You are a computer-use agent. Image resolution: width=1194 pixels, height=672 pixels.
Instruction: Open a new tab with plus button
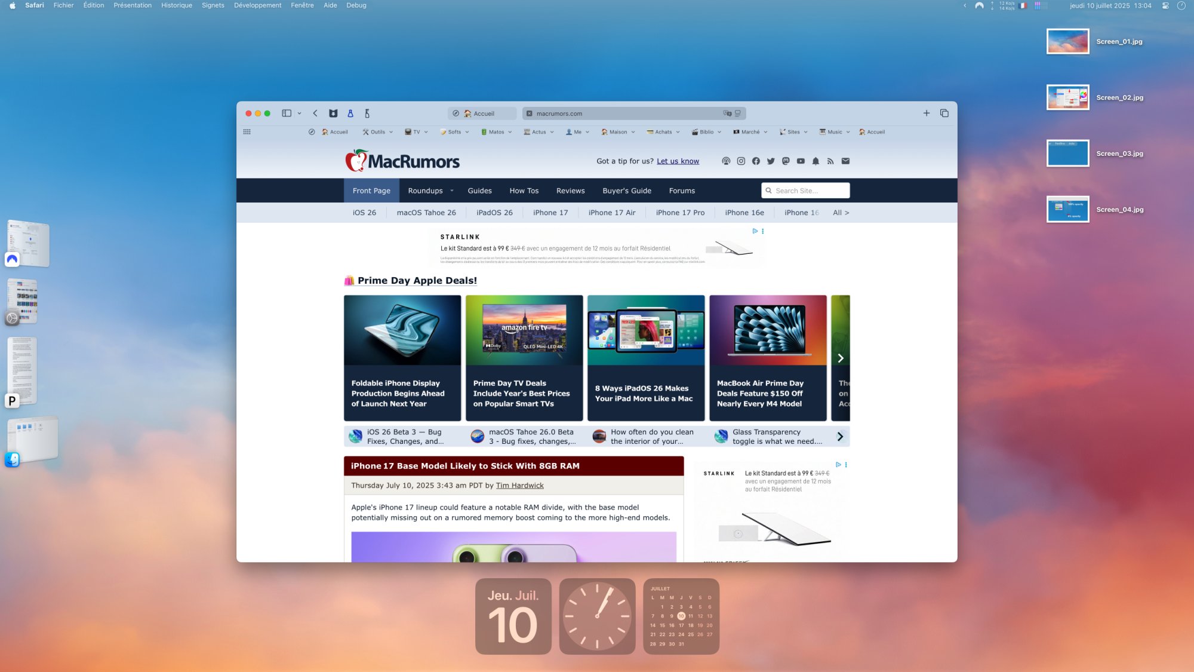tap(927, 113)
